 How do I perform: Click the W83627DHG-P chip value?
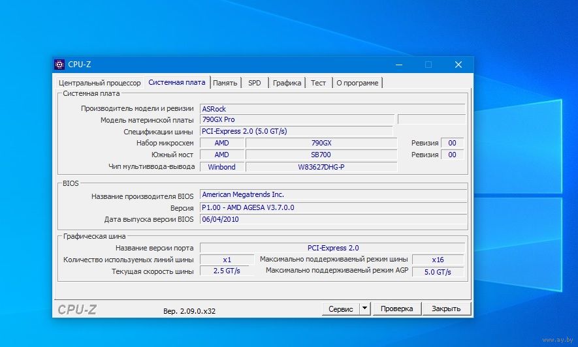point(321,167)
